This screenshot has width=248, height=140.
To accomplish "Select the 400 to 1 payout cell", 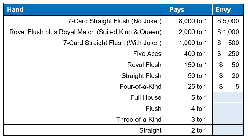I will point(195,54).
